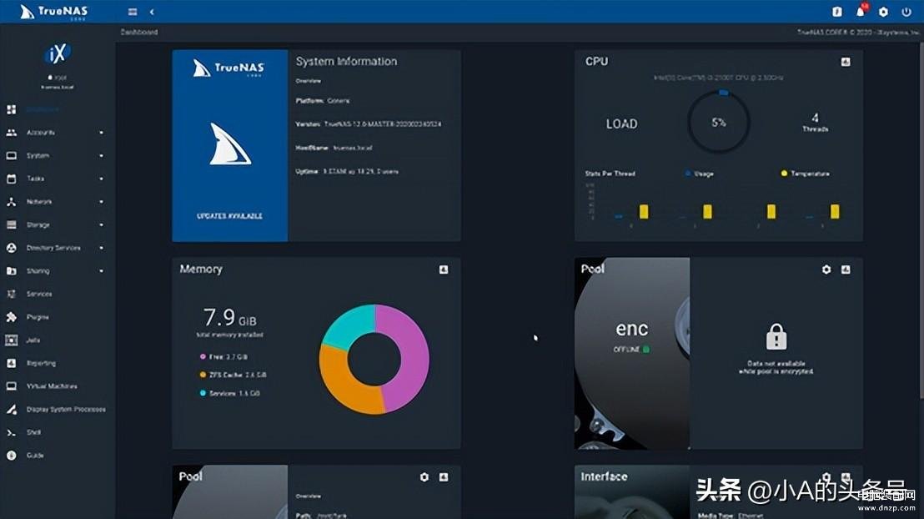Open the clipboard task manager icon
This screenshot has height=519, width=924.
pos(836,11)
